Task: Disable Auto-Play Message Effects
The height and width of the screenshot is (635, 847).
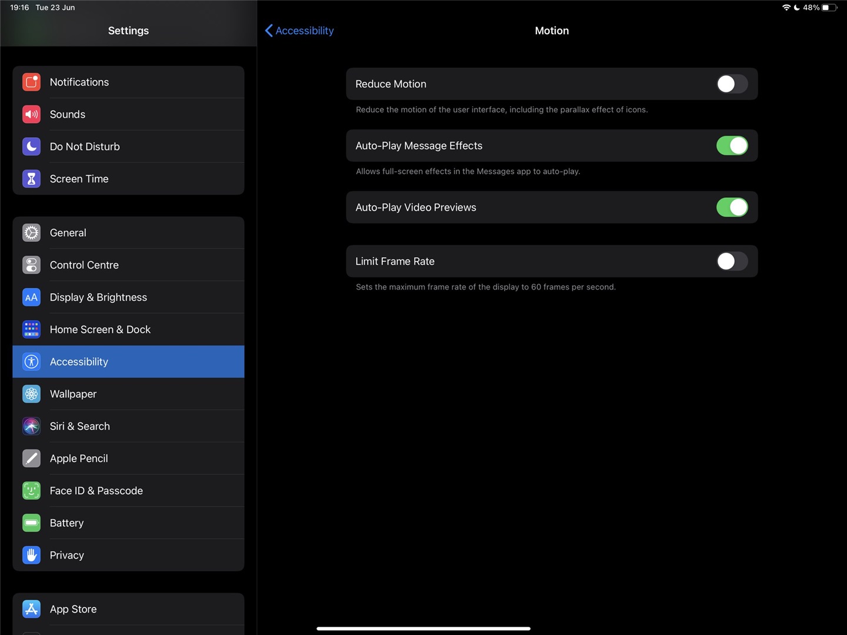Action: (731, 145)
